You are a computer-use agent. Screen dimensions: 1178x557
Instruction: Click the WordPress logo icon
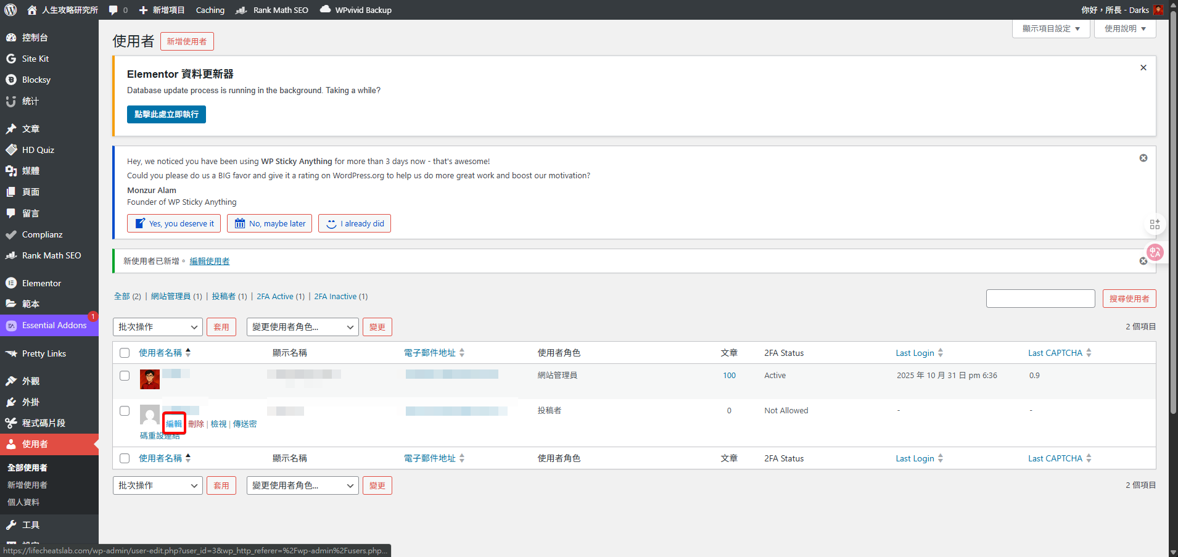point(10,10)
